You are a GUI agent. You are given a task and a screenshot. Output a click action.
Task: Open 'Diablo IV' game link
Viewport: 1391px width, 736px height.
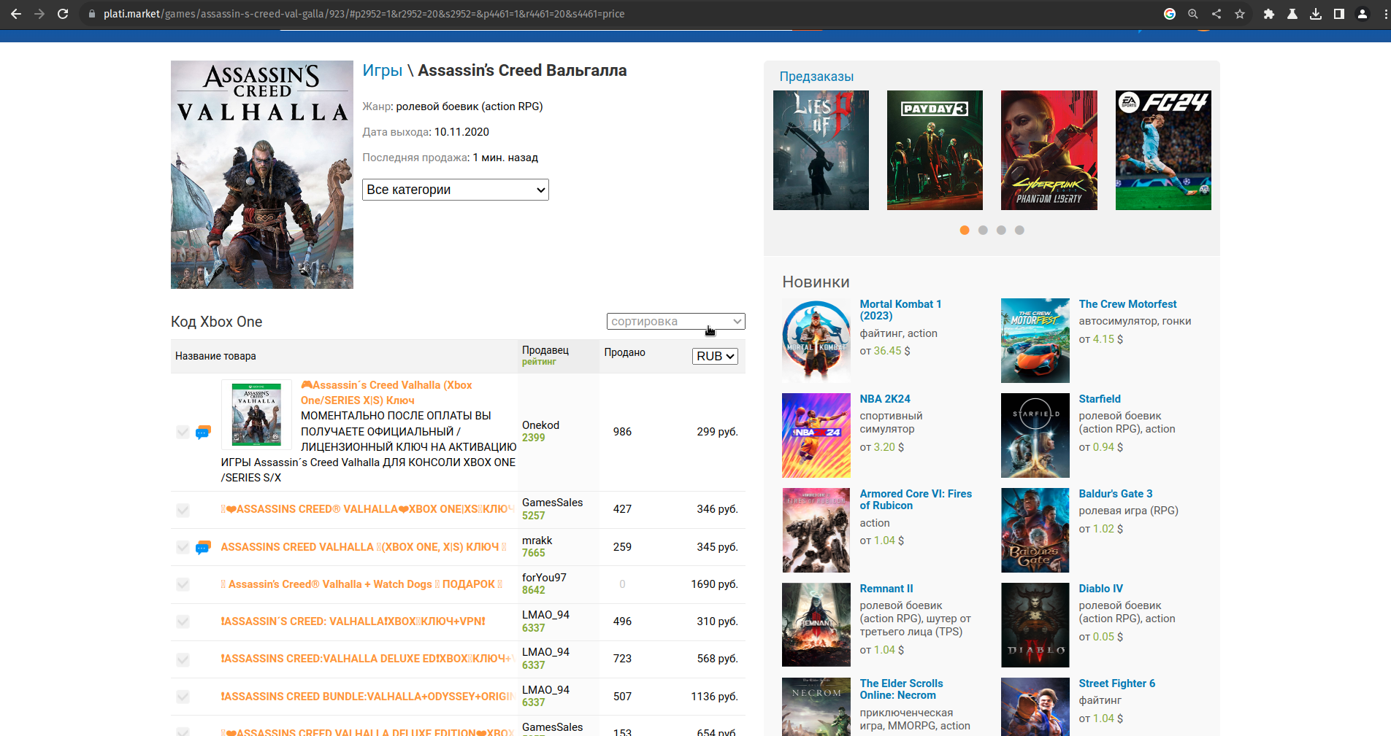pyautogui.click(x=1101, y=589)
